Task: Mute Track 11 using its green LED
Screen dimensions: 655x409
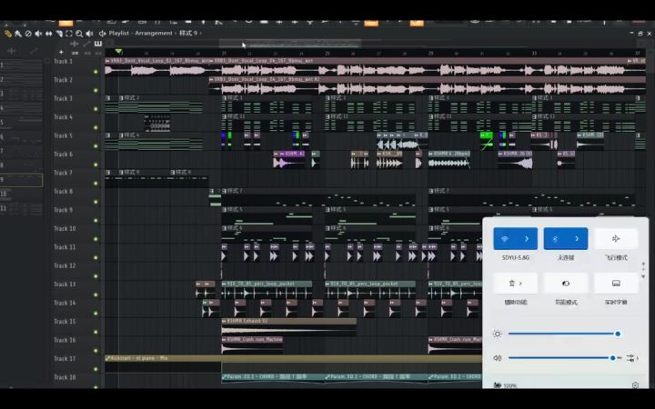Action: click(96, 258)
